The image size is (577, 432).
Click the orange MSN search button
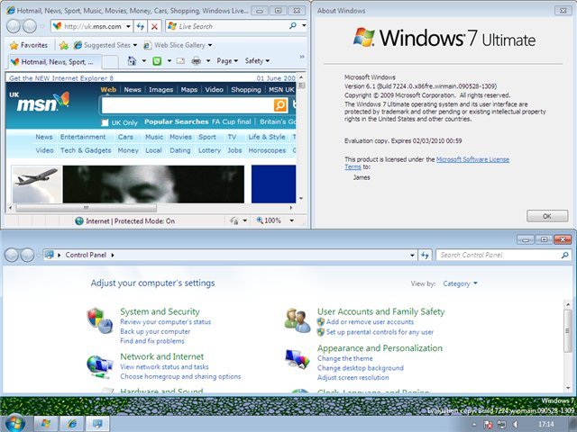(279, 105)
